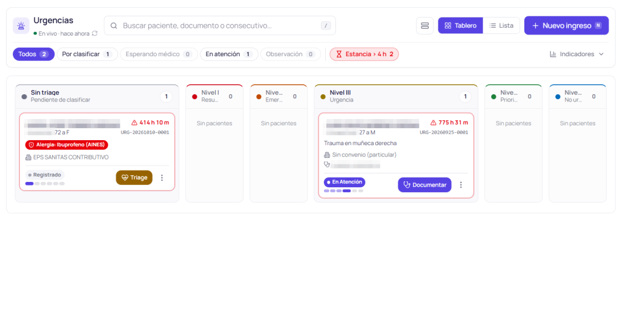The image size is (620, 313).
Task: Click the stethoscope icon in Nivel III card
Action: pyautogui.click(x=327, y=164)
